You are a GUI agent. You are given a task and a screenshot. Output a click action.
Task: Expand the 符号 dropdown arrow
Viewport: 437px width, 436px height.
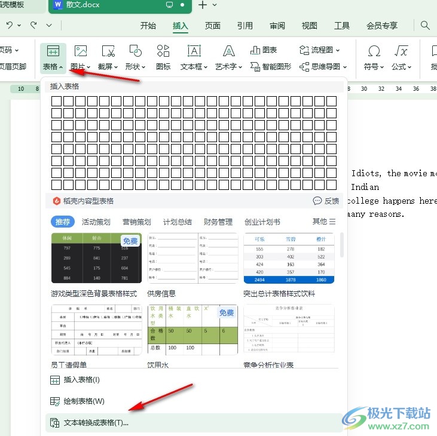click(x=382, y=67)
